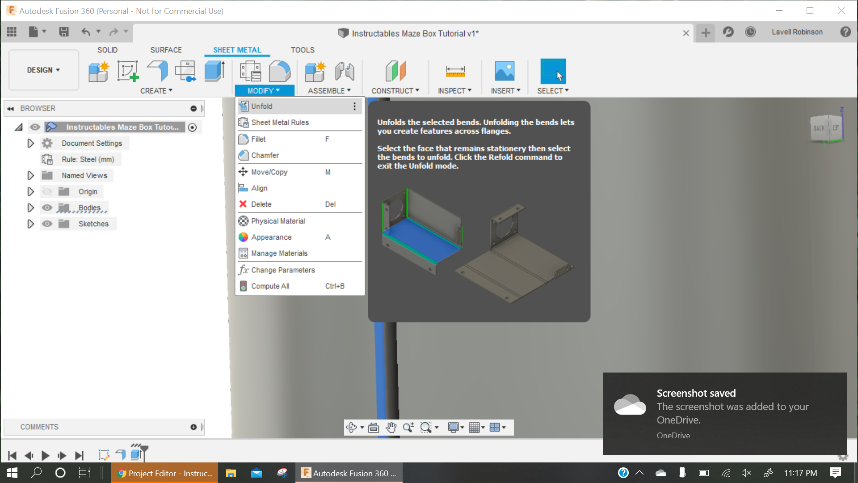Click Appearance color wheel menu entry
The height and width of the screenshot is (483, 858).
(271, 237)
